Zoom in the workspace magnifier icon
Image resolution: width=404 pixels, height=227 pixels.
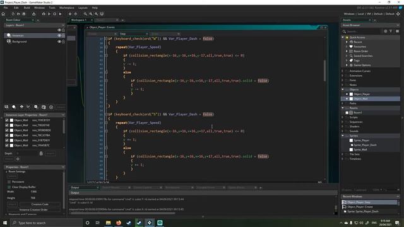point(91,14)
